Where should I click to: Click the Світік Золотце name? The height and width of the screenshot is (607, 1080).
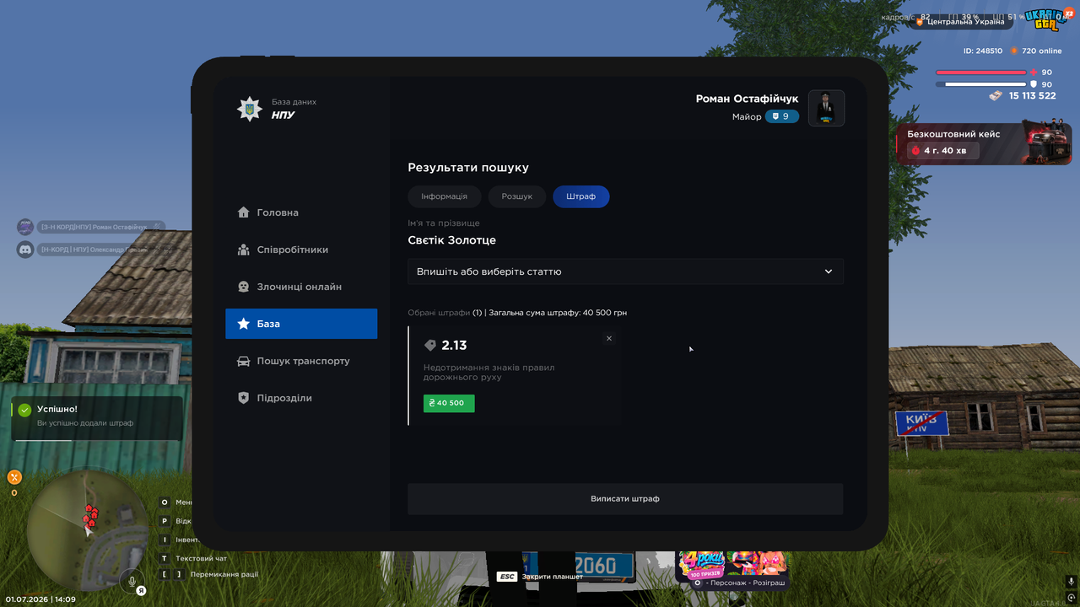point(452,240)
